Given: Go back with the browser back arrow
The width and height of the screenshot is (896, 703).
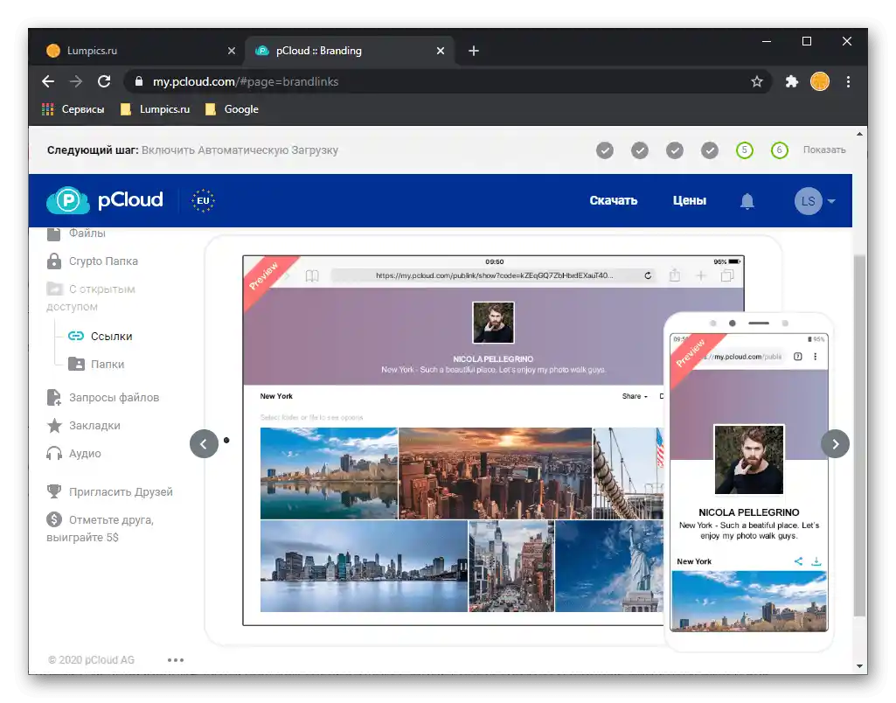Looking at the screenshot, I should pos(48,81).
